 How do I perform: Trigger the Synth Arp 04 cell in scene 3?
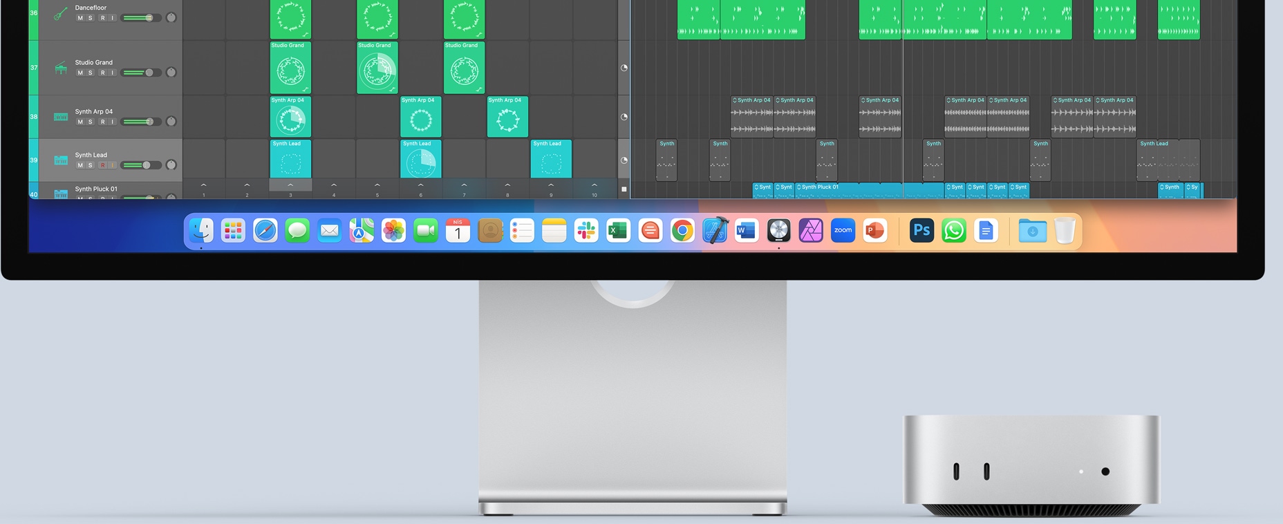290,117
